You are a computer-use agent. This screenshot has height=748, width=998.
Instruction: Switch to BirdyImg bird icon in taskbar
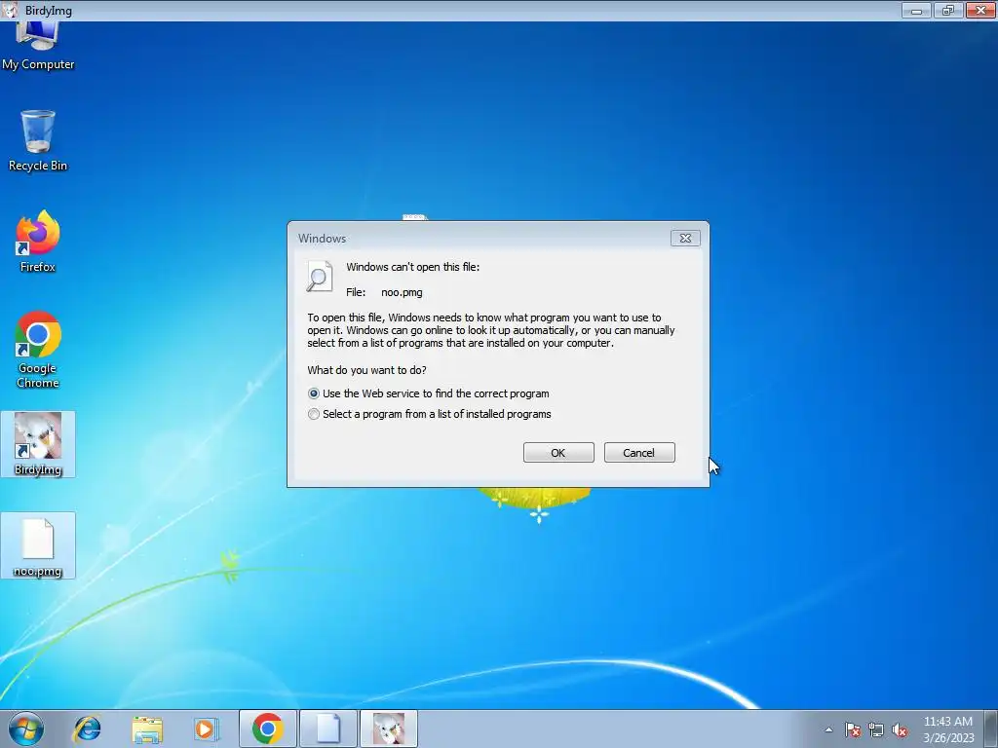pos(389,729)
